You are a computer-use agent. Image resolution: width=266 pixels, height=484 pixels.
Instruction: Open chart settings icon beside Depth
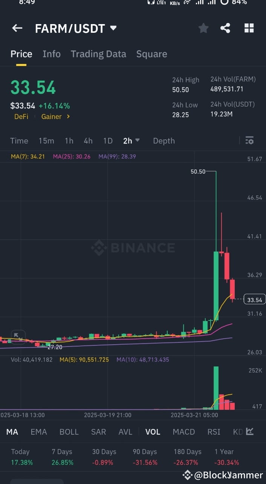click(x=249, y=140)
